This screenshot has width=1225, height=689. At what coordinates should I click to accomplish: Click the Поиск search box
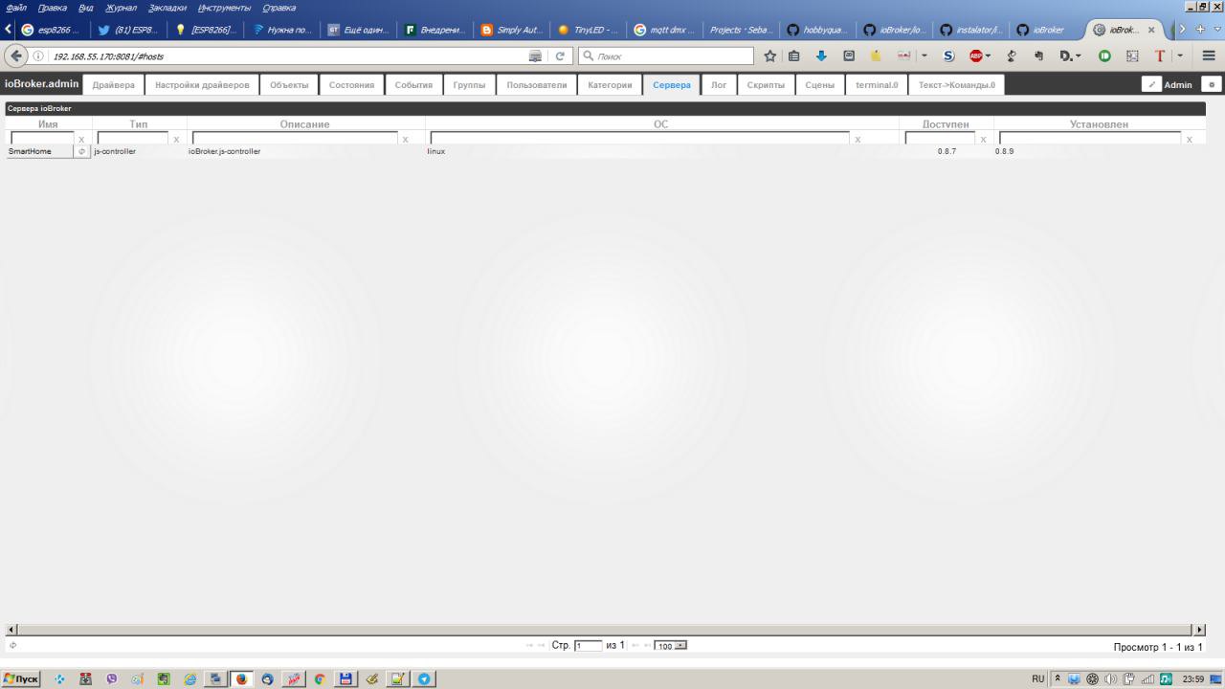pos(666,56)
